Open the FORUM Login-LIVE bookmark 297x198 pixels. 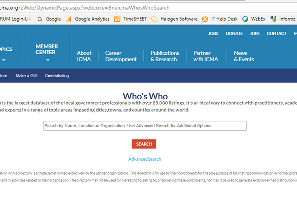tap(15, 19)
